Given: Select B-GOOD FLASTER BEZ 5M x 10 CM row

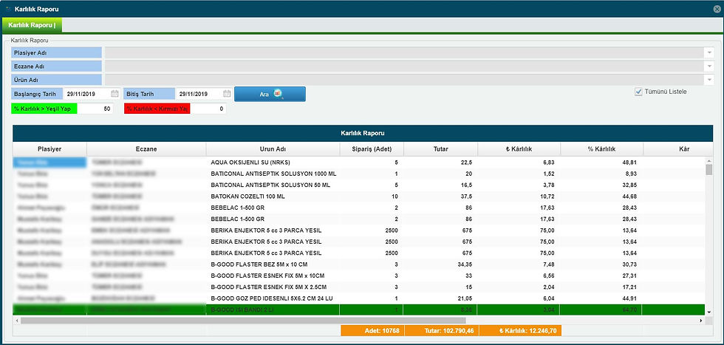Looking at the screenshot, I should pos(359,264).
